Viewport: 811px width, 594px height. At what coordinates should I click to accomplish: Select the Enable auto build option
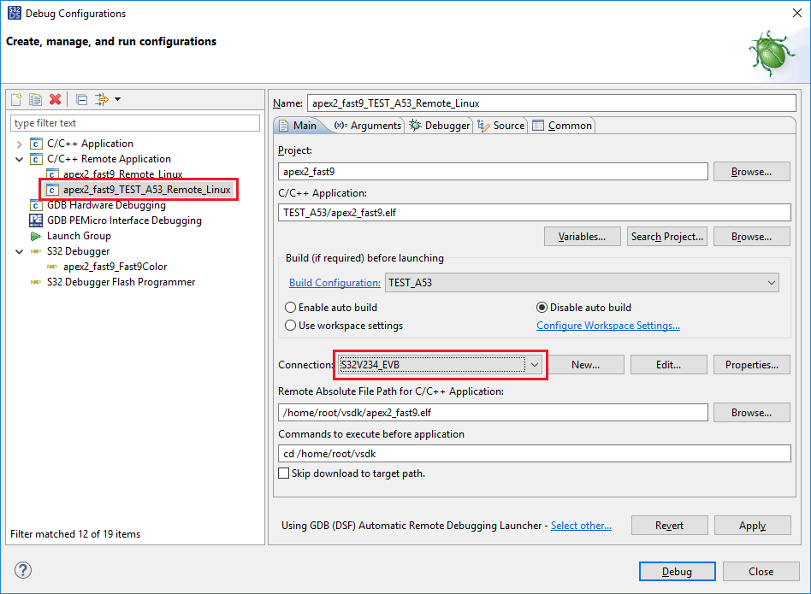291,308
